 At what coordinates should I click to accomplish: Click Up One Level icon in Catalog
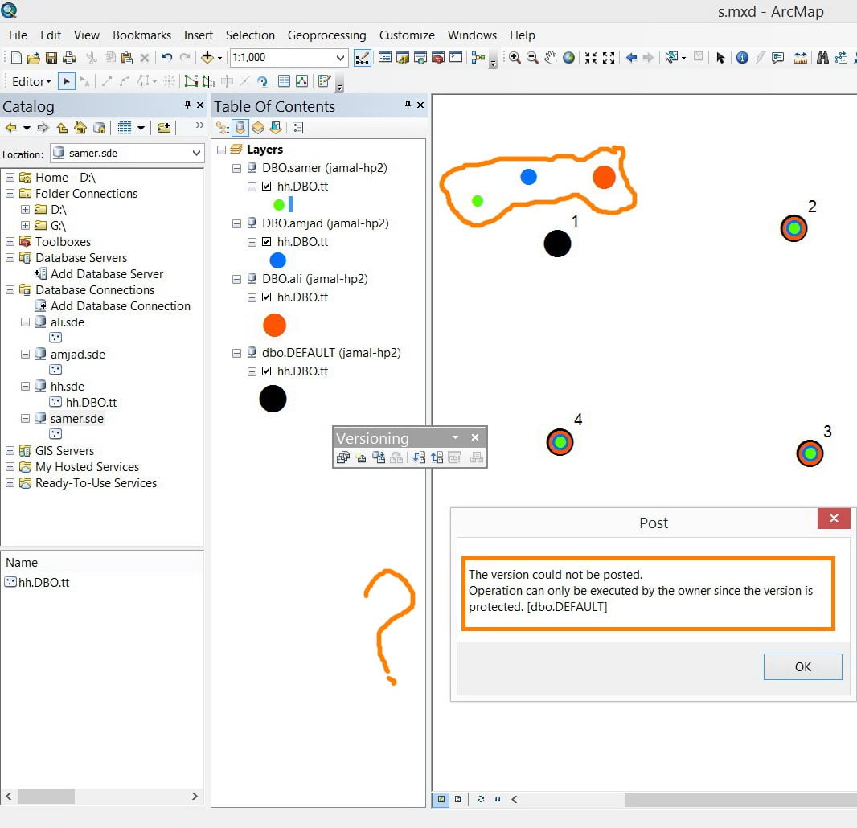[63, 128]
